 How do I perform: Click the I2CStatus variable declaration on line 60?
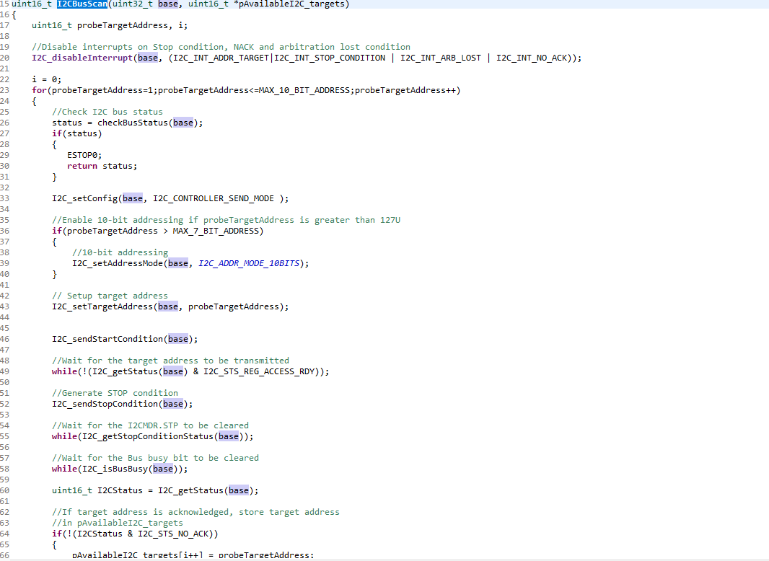(x=120, y=490)
